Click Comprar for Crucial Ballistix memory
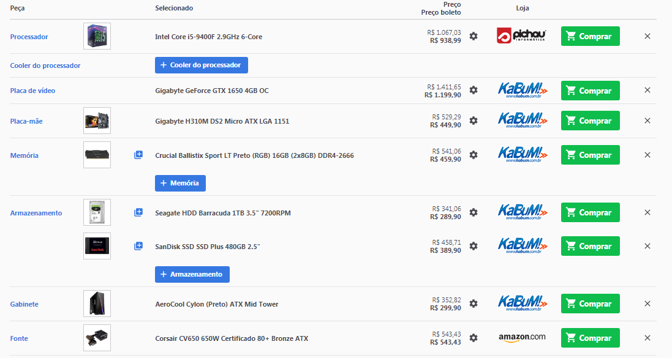672x358 pixels. point(590,155)
